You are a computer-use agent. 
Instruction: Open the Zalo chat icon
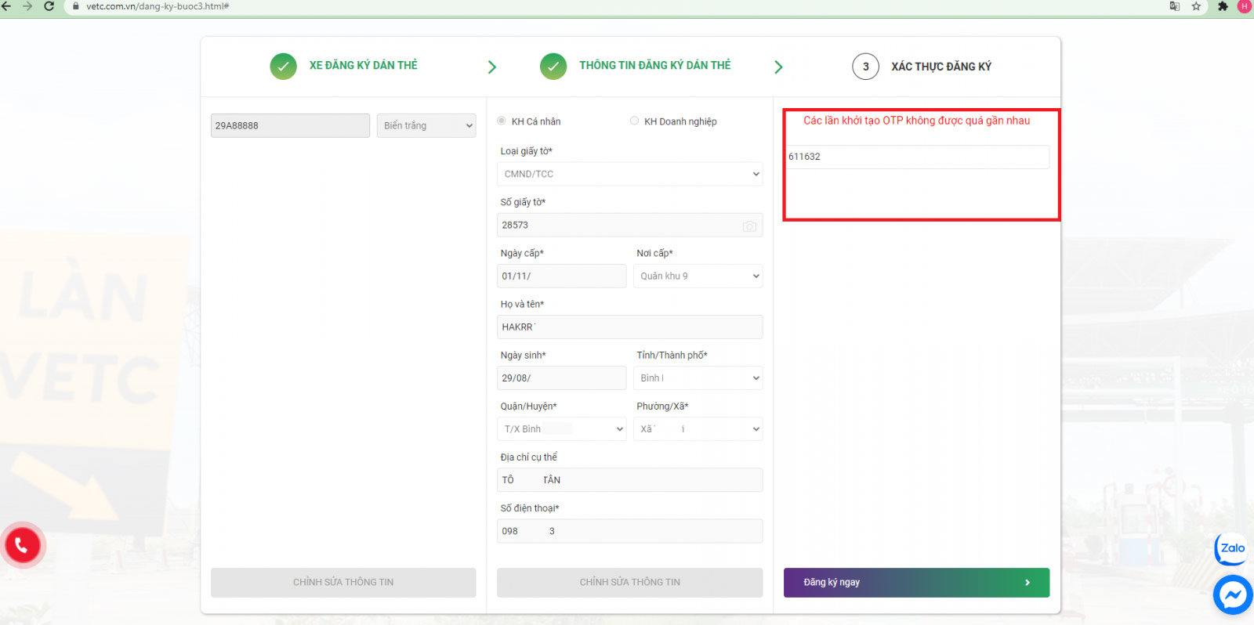point(1231,548)
